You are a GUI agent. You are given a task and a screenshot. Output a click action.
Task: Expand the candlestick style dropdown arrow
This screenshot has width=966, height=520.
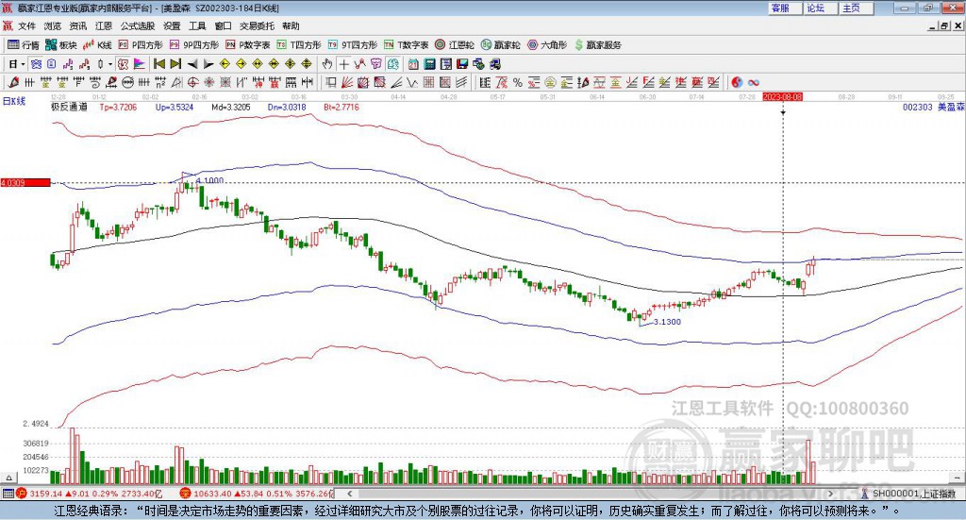coord(110,64)
